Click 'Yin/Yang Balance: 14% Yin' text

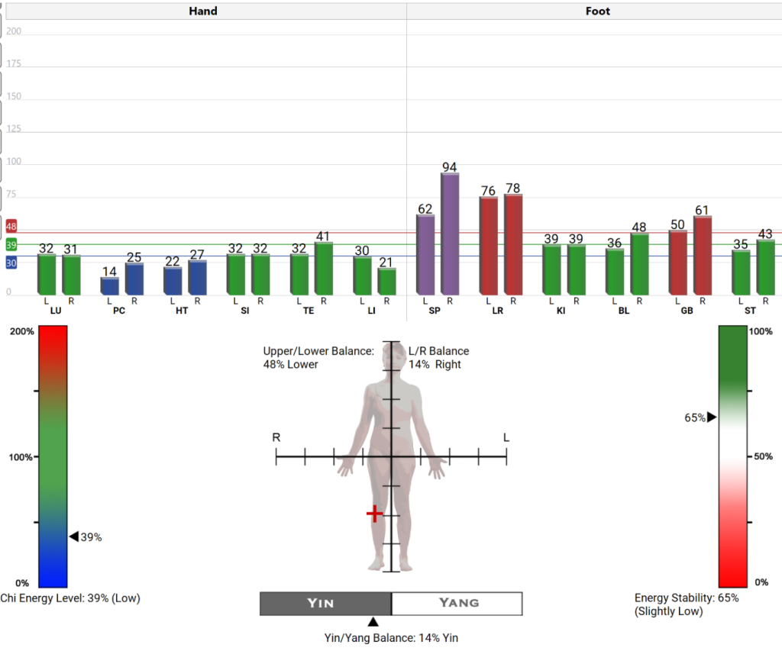point(391,638)
